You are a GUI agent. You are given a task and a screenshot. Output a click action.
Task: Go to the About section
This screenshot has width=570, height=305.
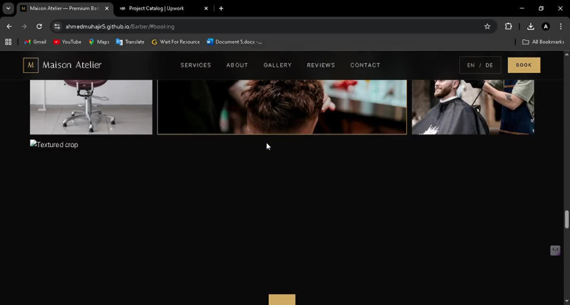click(x=237, y=65)
